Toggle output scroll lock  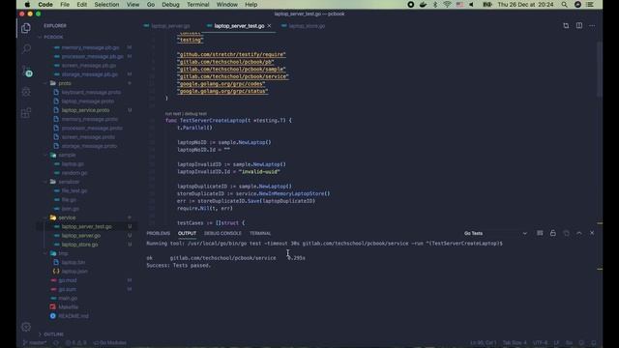pyautogui.click(x=552, y=233)
